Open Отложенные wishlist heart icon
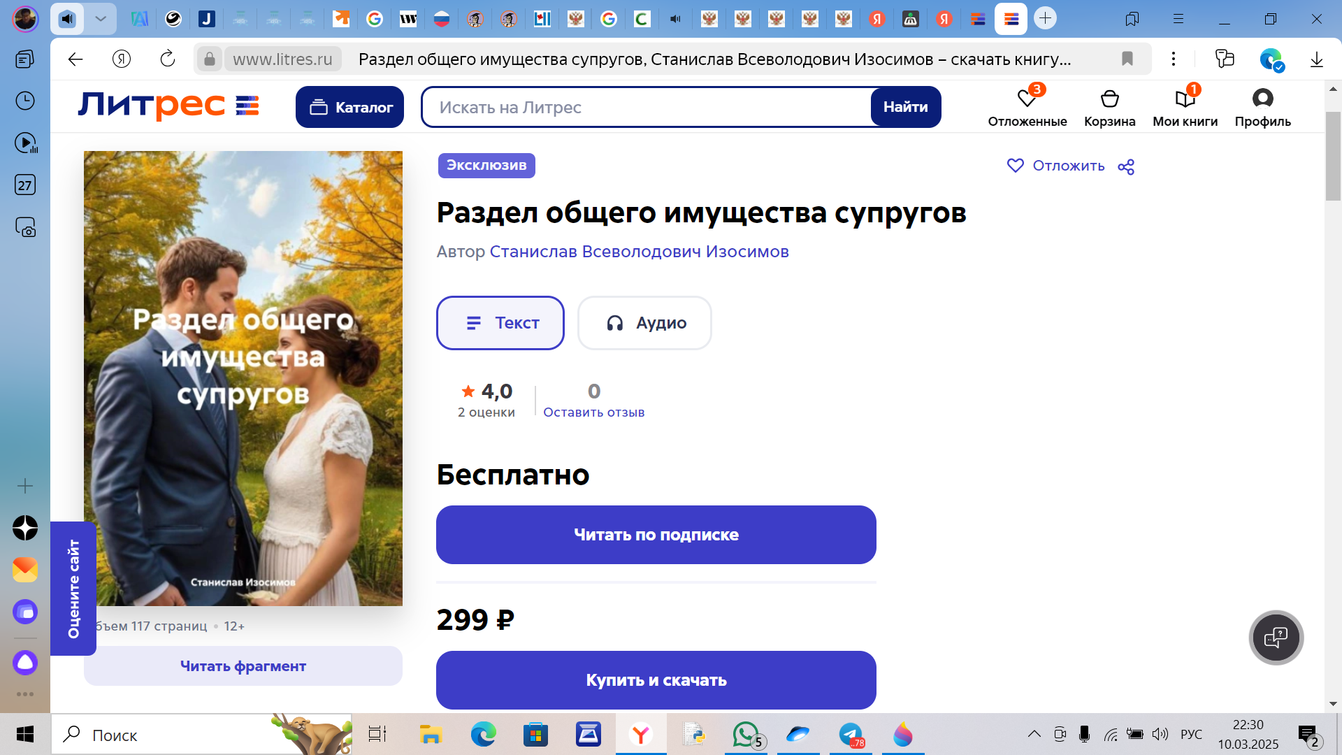Screen dimensions: 1342x755 [1027, 99]
